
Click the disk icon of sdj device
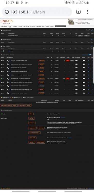pyautogui.click(x=8, y=93)
